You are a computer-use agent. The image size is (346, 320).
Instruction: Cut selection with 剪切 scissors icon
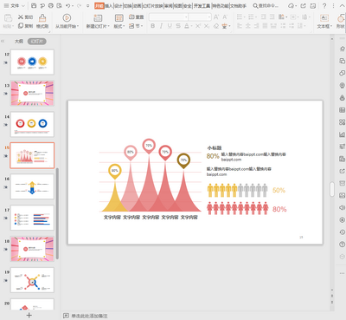tap(25, 17)
